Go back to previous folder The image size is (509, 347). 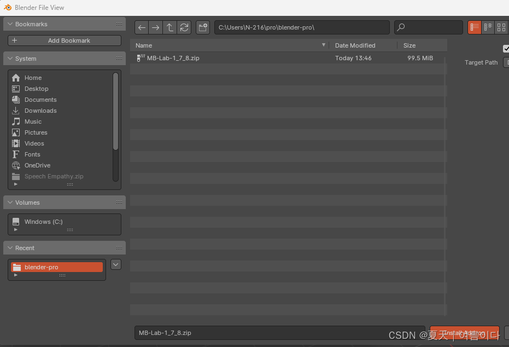click(x=142, y=27)
